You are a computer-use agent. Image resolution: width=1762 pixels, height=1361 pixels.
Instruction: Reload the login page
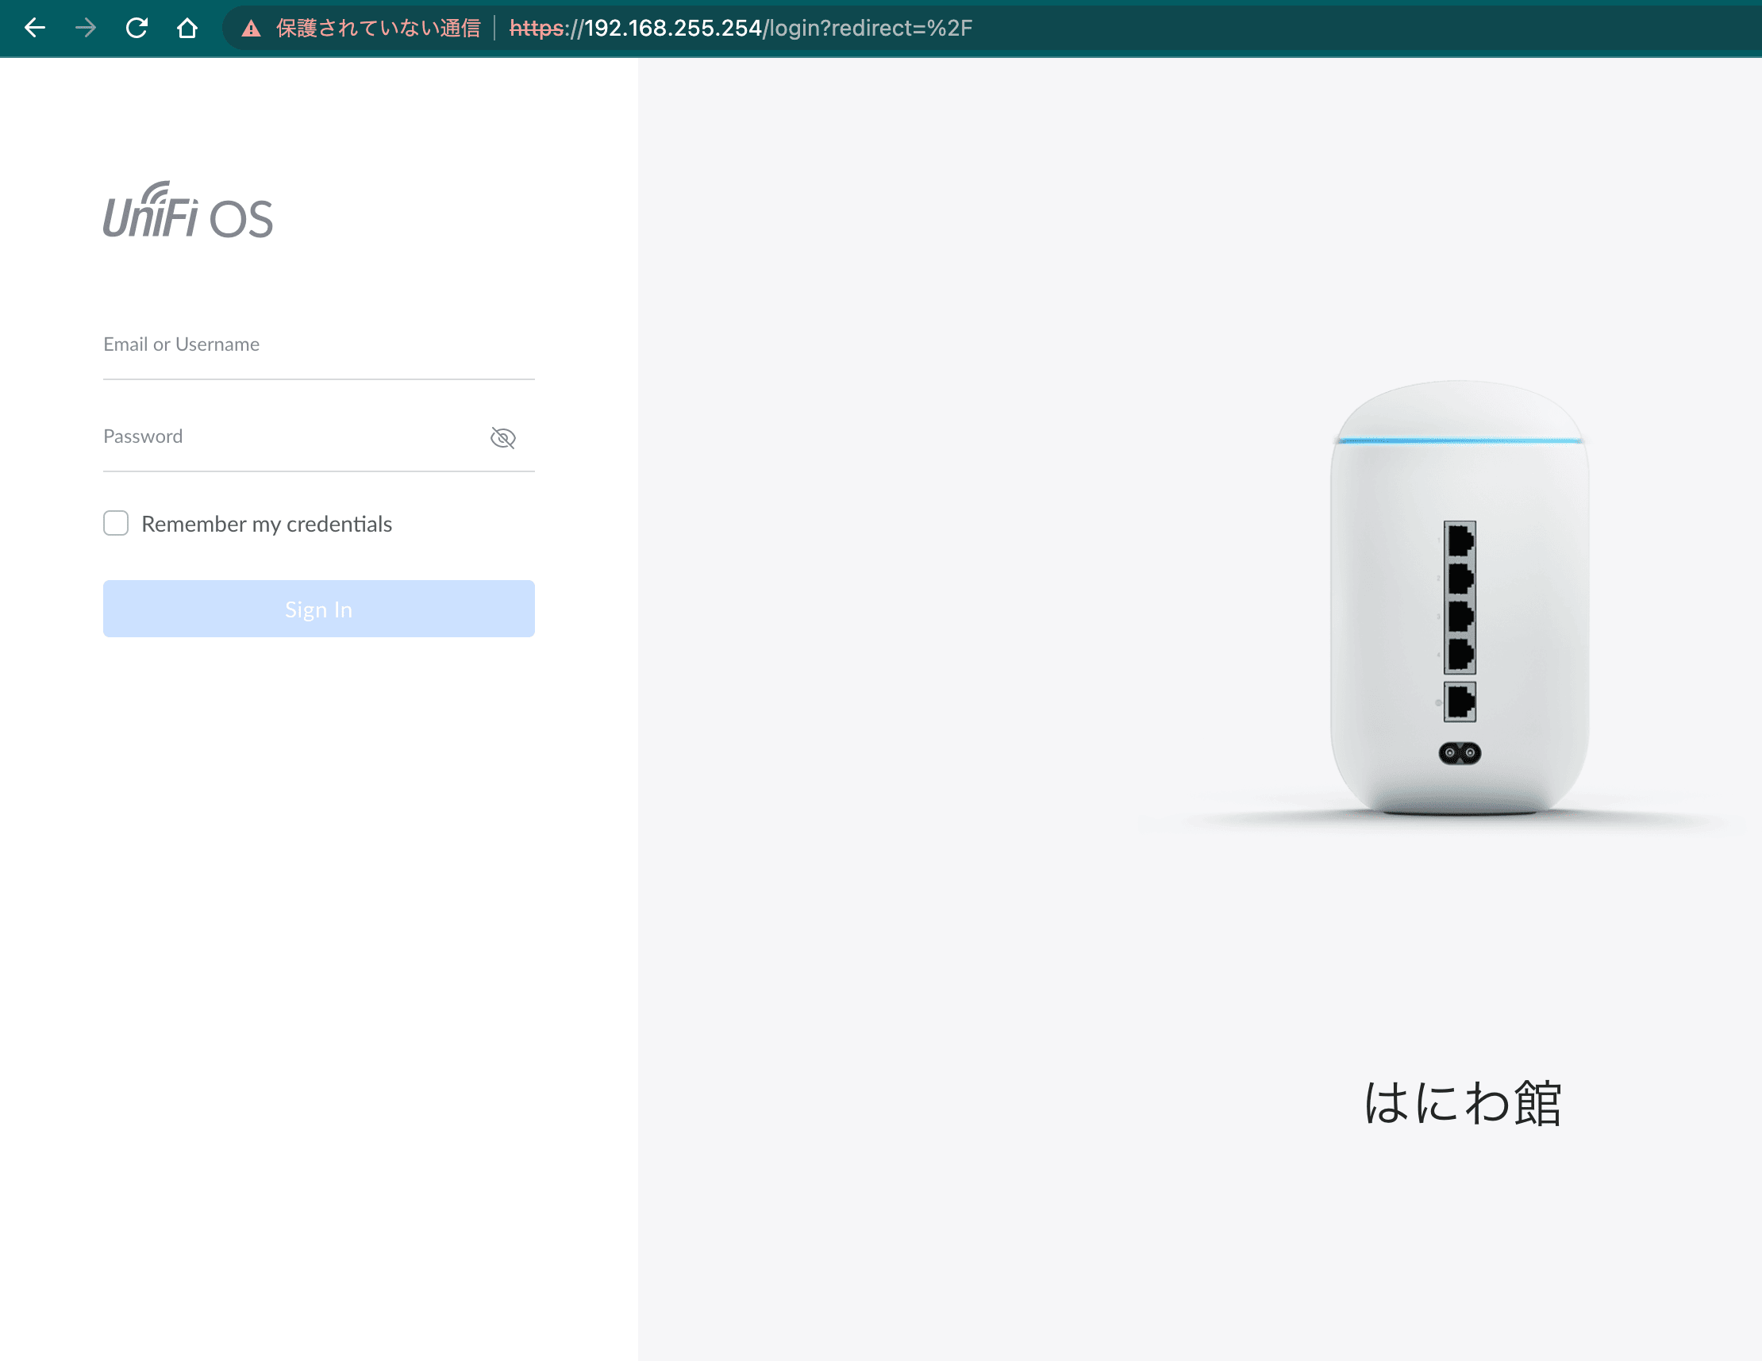tap(137, 29)
